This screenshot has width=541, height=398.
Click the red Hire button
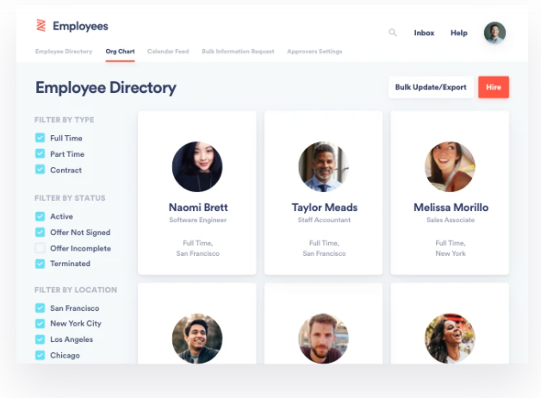point(494,87)
